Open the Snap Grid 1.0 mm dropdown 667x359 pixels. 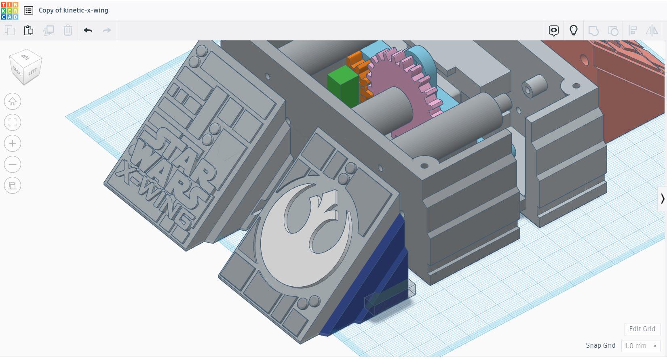click(640, 346)
